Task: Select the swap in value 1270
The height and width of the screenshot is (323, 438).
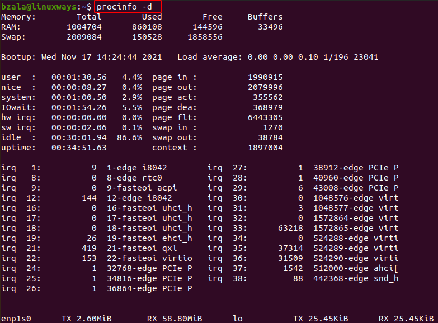Action: coord(273,127)
